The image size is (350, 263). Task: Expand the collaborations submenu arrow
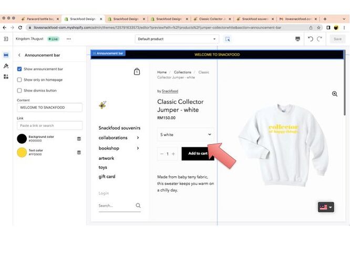point(138,138)
